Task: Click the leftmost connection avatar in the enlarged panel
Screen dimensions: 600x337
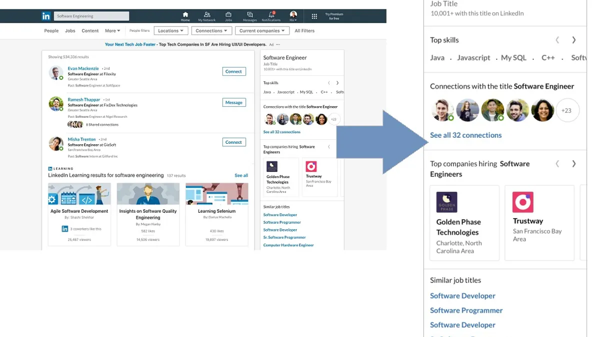Action: 442,110
